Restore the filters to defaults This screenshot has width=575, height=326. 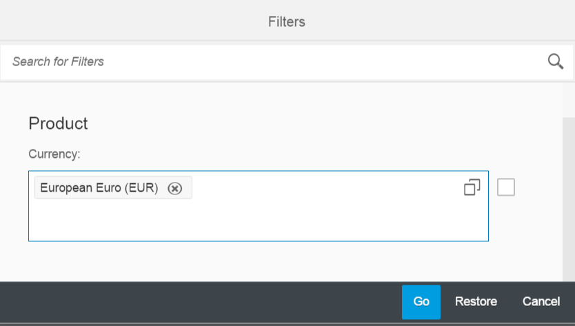tap(476, 302)
